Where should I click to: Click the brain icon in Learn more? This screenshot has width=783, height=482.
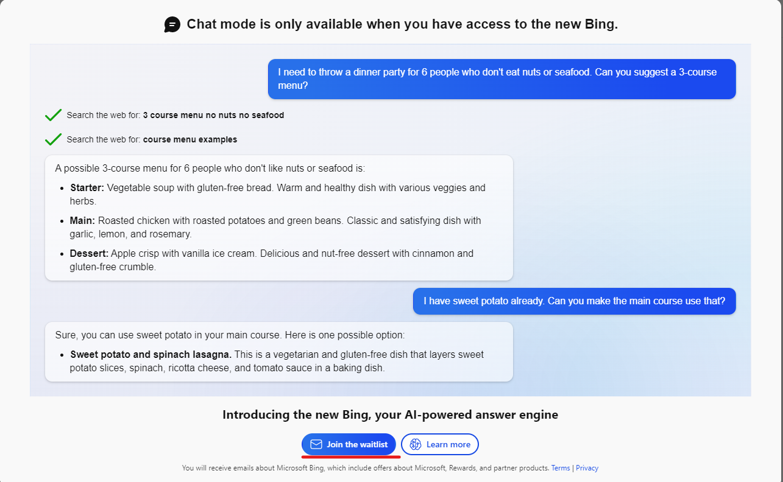point(416,444)
